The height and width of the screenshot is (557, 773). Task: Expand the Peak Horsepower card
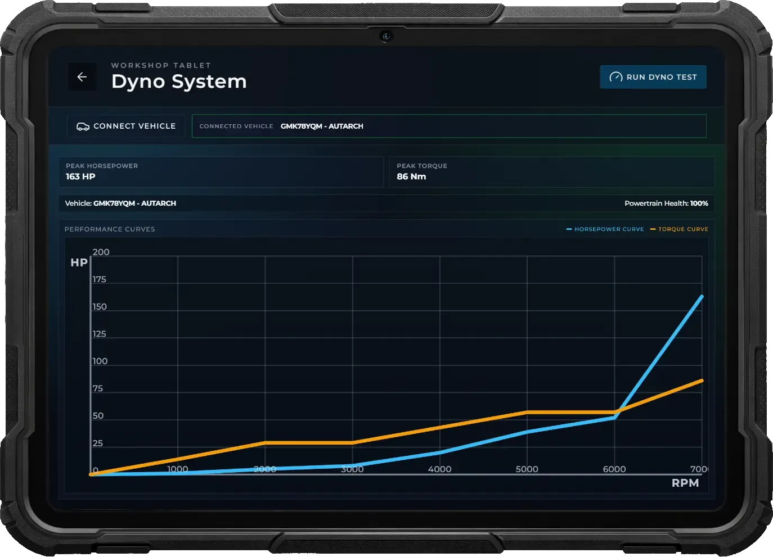[x=221, y=172]
